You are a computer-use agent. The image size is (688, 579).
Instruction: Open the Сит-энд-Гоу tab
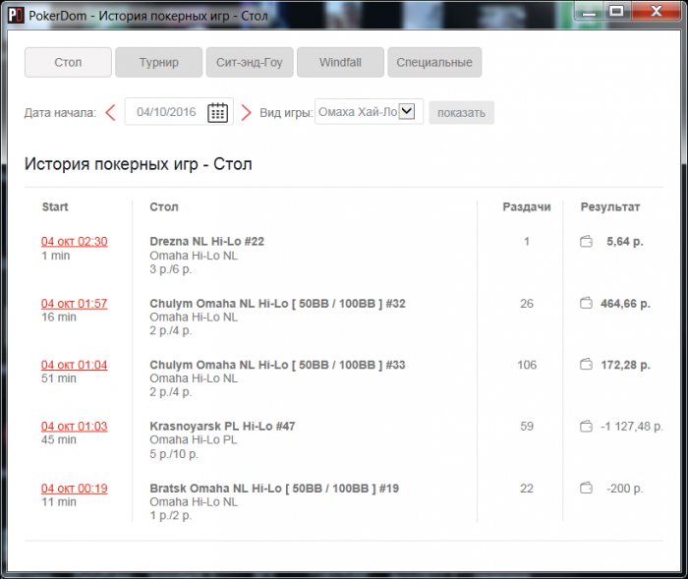point(250,62)
